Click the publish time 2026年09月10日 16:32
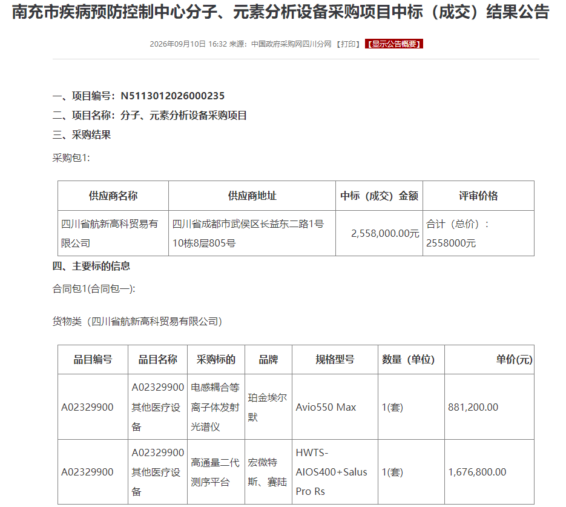 pyautogui.click(x=188, y=44)
